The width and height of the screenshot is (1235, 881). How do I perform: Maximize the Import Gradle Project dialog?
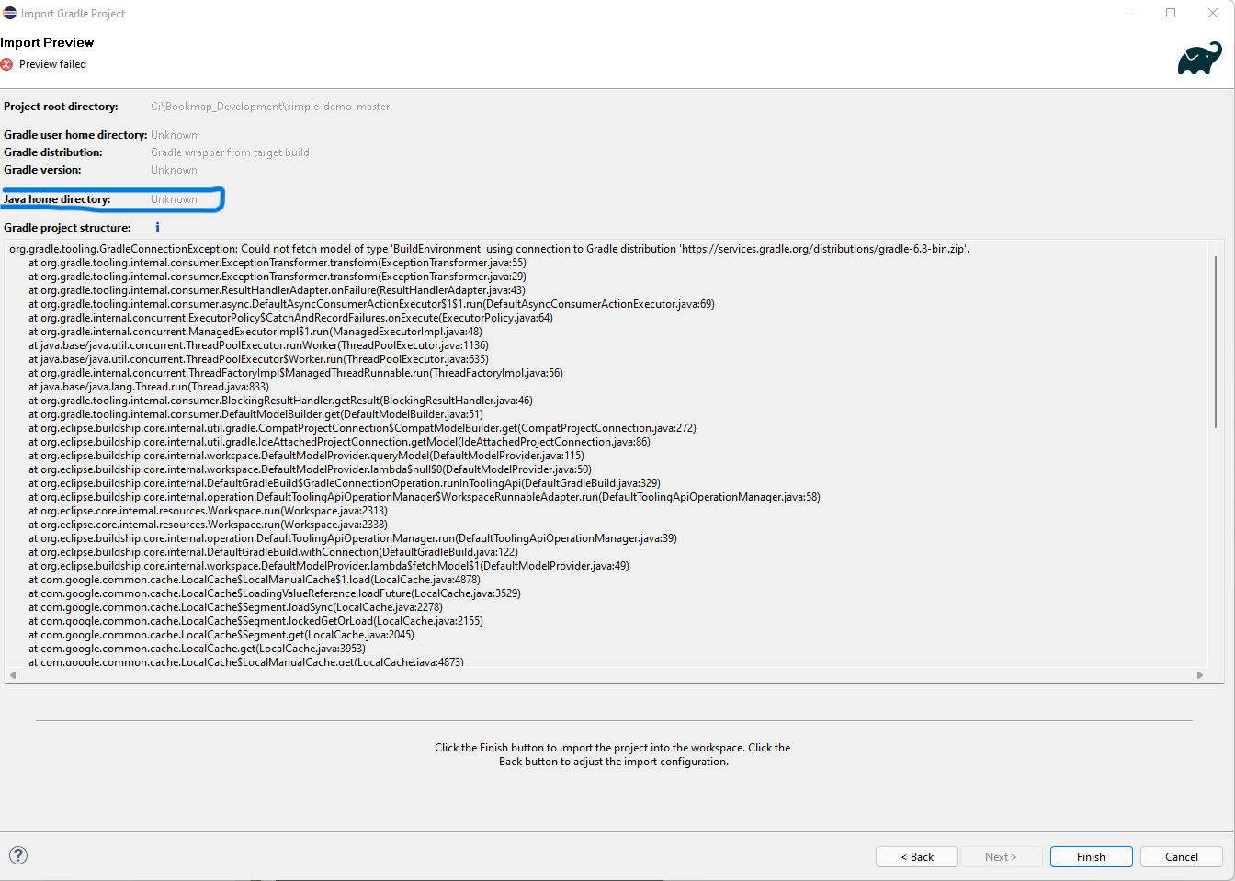tap(1171, 13)
